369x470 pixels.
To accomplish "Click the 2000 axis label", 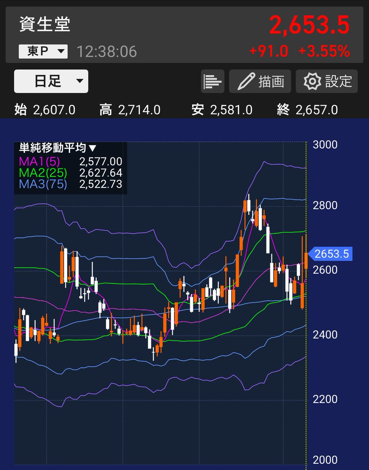I will click(325, 460).
